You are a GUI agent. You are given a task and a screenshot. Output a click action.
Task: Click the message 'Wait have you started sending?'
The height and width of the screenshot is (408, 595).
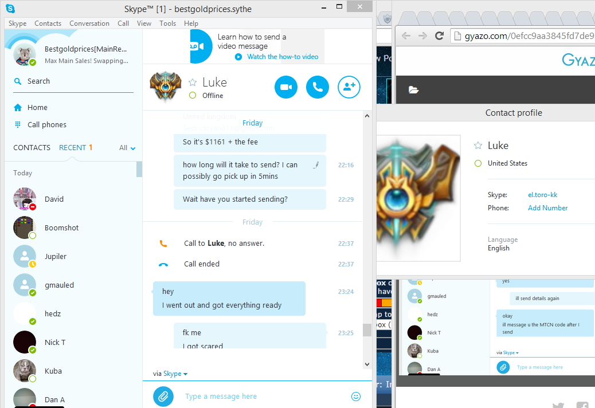(250, 199)
